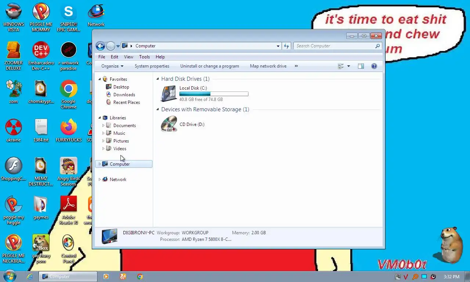Screen dimensions: 470x282
Task: Launch Internet Explorer from the taskbar
Action: (x=30, y=276)
